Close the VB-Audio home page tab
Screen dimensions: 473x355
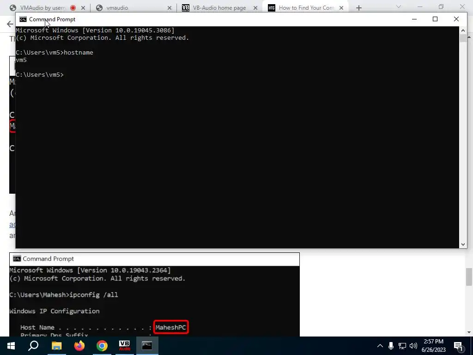pos(255,8)
